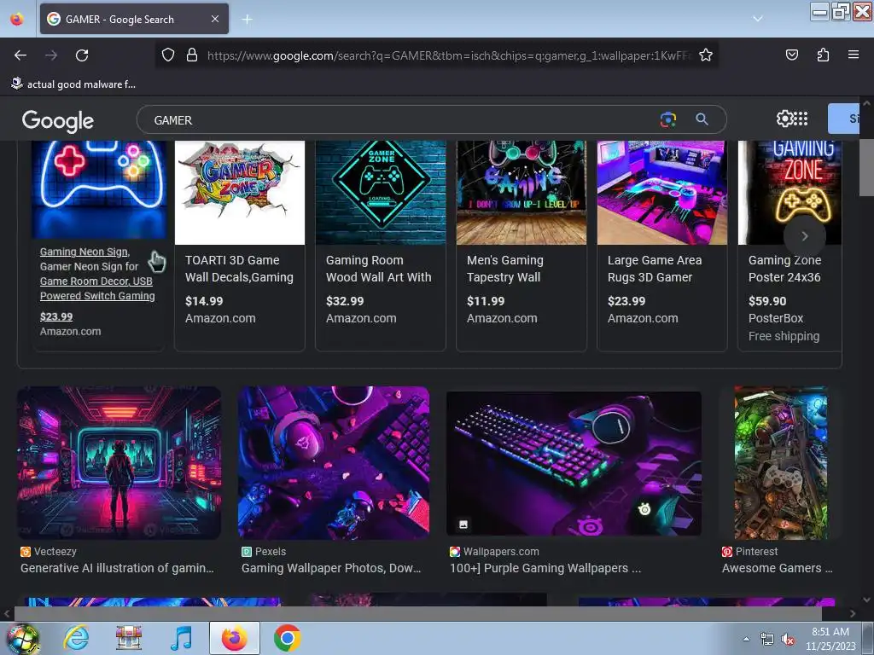Click the Pexels source favicon
The image size is (874, 655).
(x=247, y=552)
